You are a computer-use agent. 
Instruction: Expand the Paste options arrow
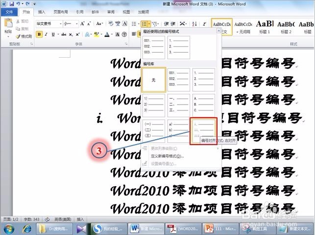click(x=8, y=37)
